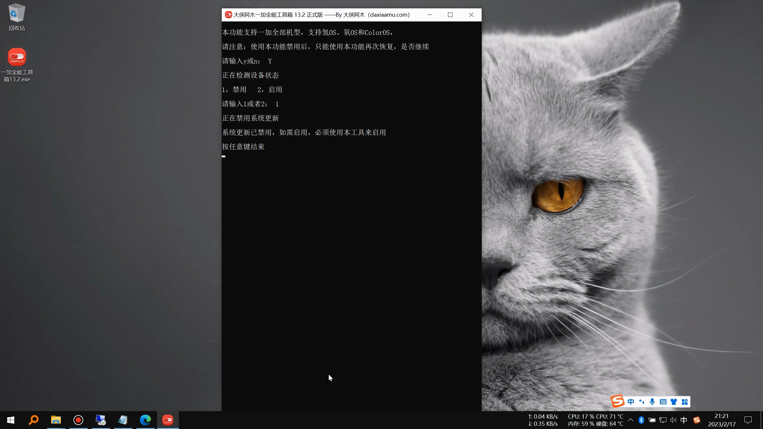Click the network speed 0.04 KB/s readout

[543, 416]
